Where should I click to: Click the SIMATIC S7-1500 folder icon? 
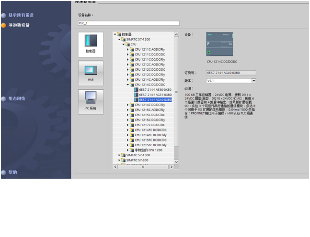click(123, 155)
